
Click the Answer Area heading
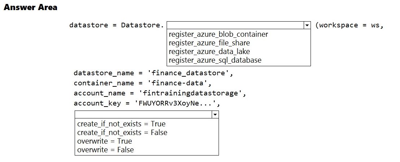pos(30,7)
